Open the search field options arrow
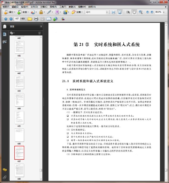 pos(107,12)
